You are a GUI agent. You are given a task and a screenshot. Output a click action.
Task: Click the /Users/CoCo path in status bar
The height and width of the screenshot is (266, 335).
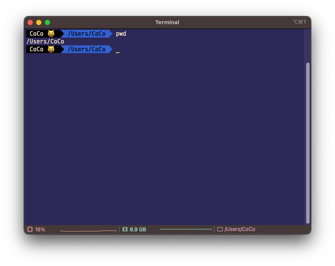pos(240,229)
